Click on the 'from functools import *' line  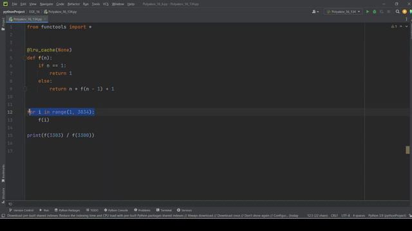coord(59,27)
